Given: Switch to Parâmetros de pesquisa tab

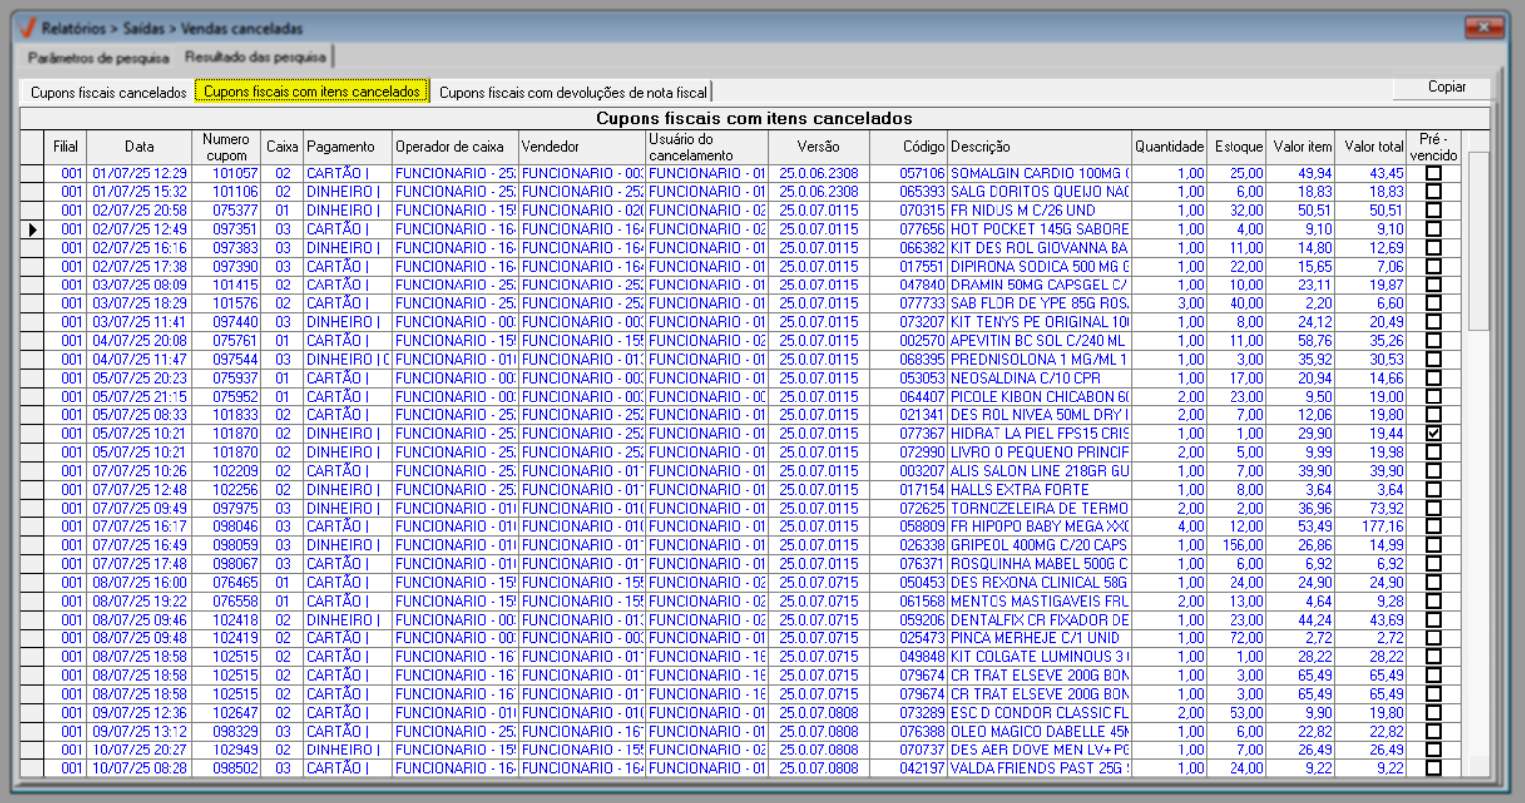Looking at the screenshot, I should tap(98, 57).
